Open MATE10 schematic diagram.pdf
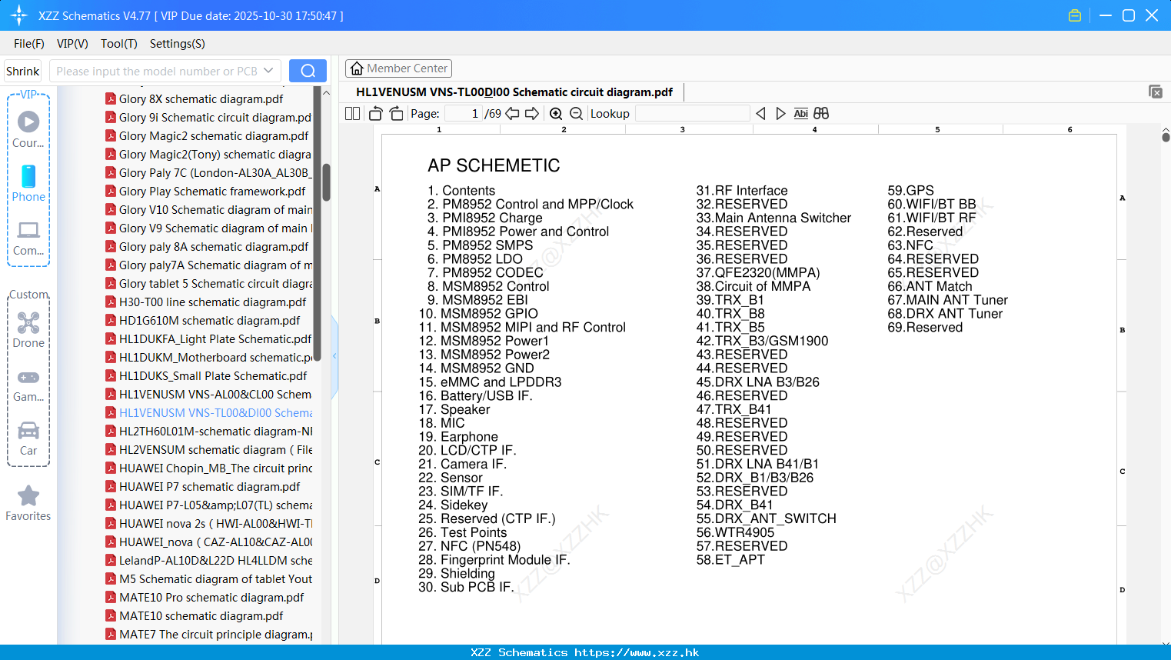This screenshot has height=660, width=1171. 194,616
